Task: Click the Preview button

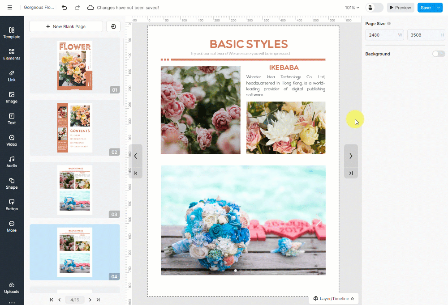Action: coord(400,8)
